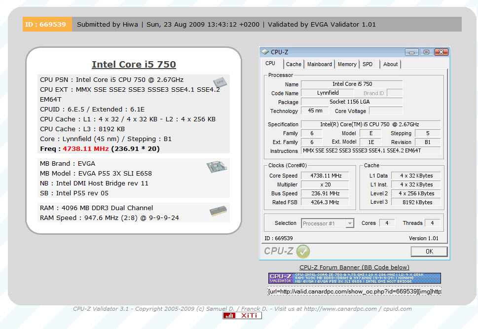
Task: Click the Version 1.01 text
Action: click(424, 238)
